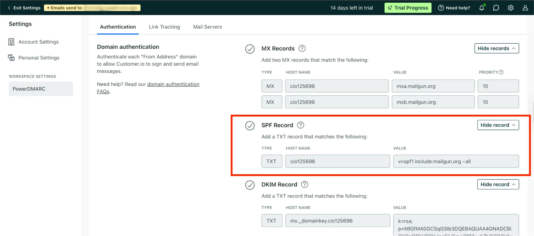Switch to the Mail Servers tab
This screenshot has height=236, width=534.
tap(207, 27)
